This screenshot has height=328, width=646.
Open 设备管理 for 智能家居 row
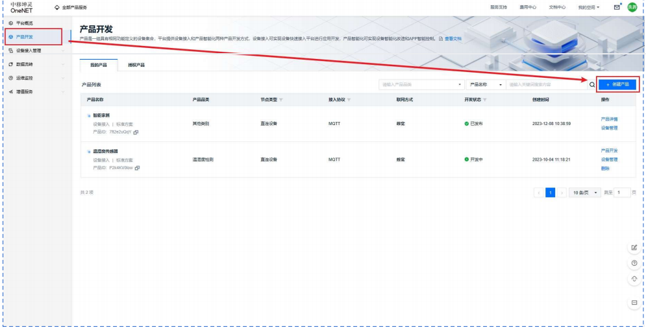pyautogui.click(x=609, y=128)
